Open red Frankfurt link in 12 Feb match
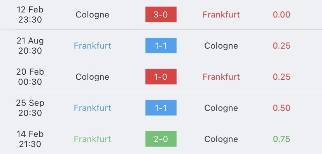The height and width of the screenshot is (154, 322). (221, 14)
